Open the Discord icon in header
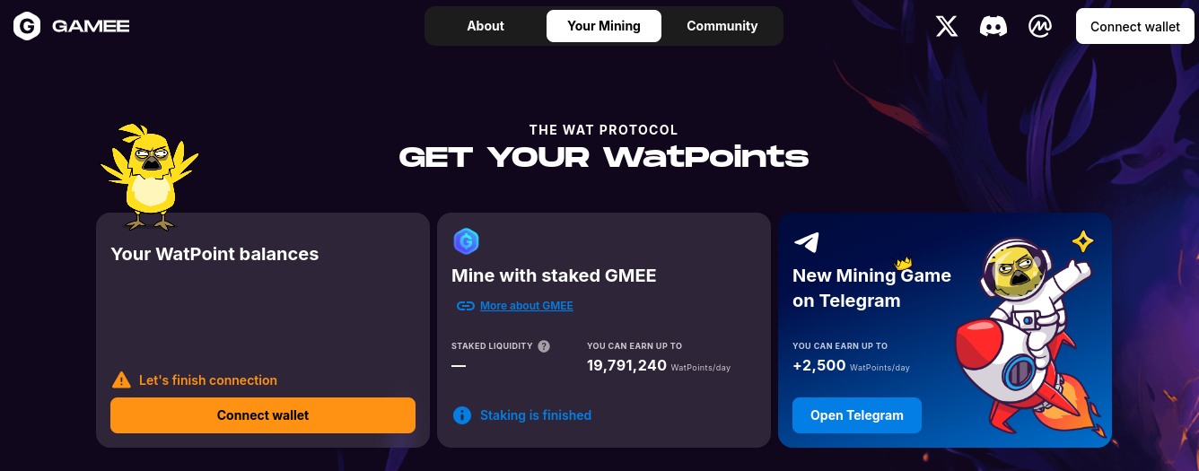 993,26
